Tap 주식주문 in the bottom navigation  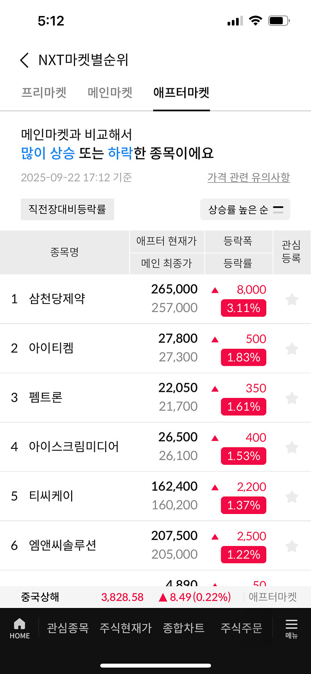(x=240, y=628)
